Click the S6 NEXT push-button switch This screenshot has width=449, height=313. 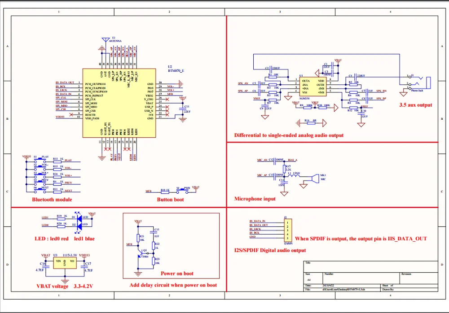[x=40, y=191]
